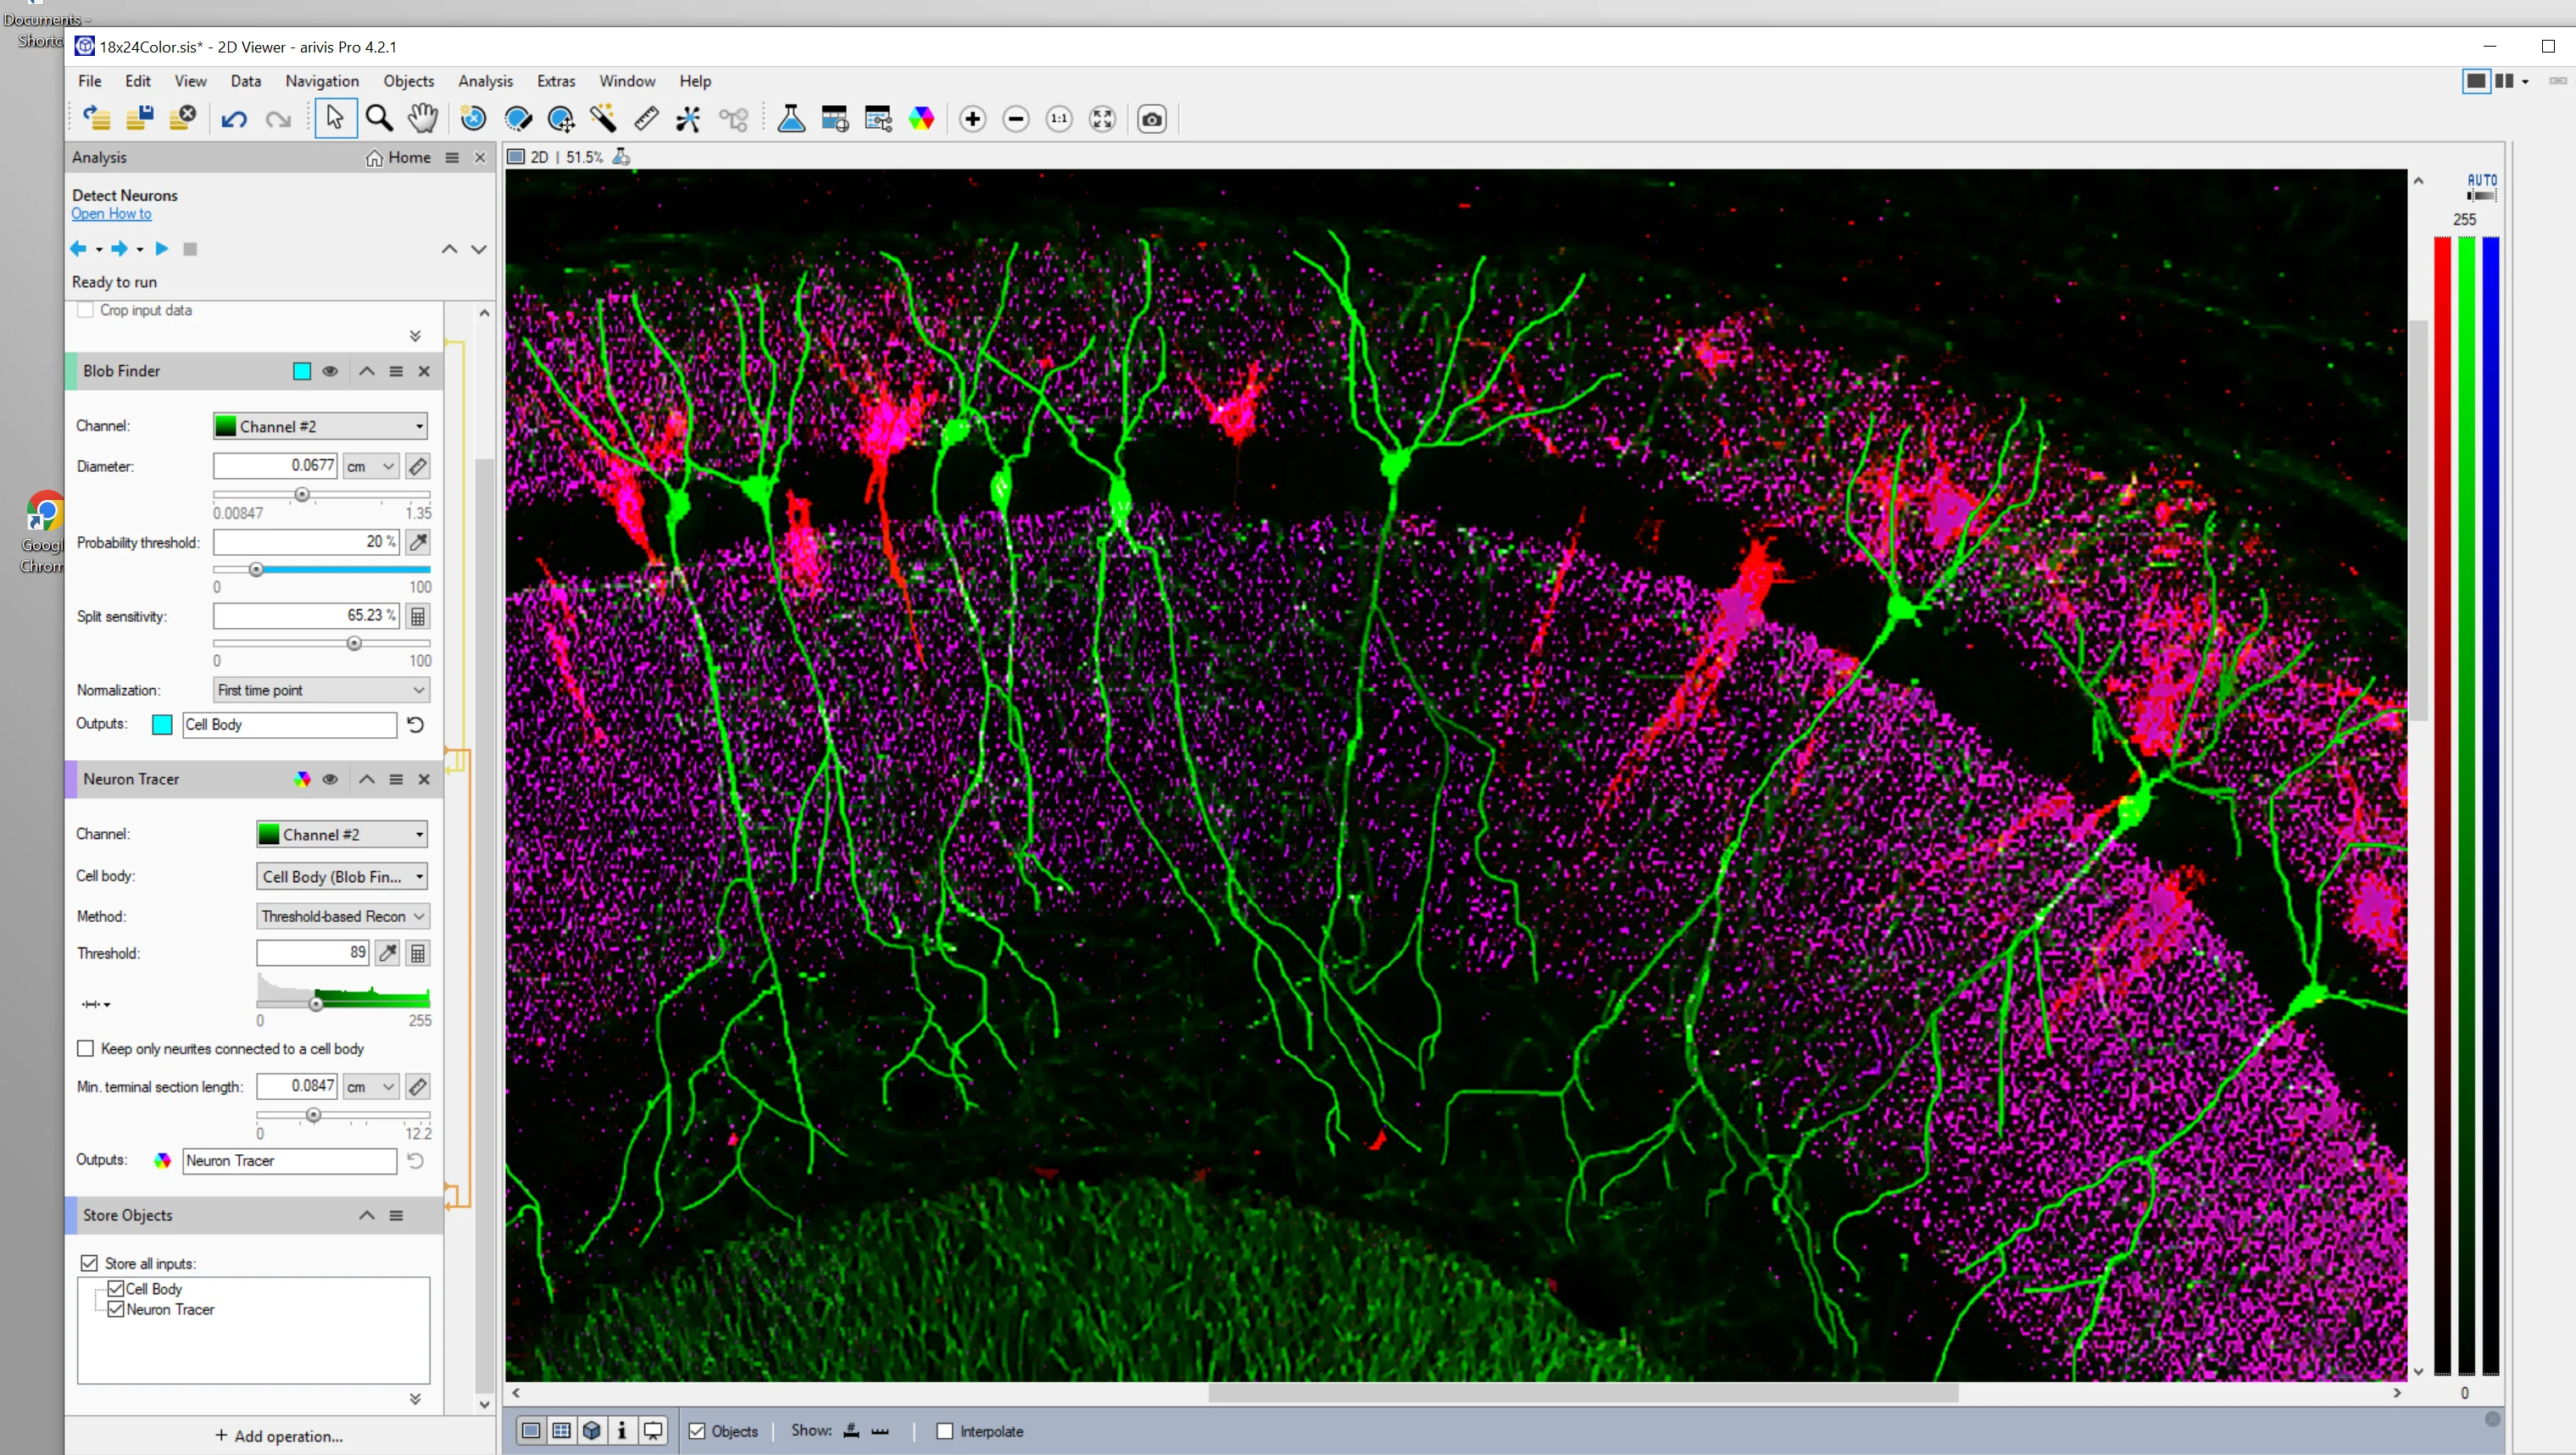Click the draw object brush tool

coord(518,119)
